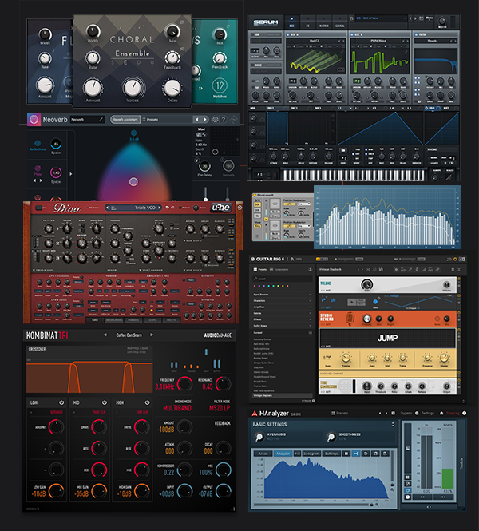The width and height of the screenshot is (479, 531).
Task: Click the zoom magnifier below MAnalyzer graph
Action: pyautogui.click(x=377, y=505)
